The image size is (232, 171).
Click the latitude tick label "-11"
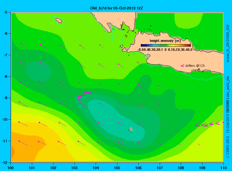click(4, 141)
